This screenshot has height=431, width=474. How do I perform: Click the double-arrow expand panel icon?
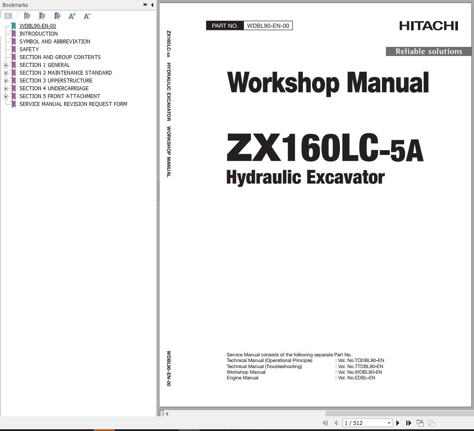click(x=145, y=5)
